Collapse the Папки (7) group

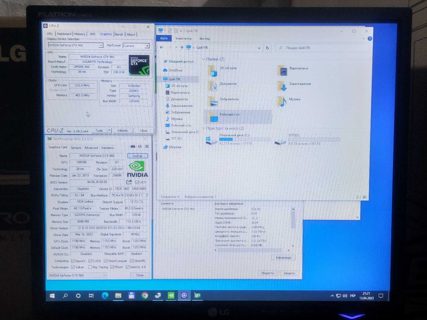click(203, 59)
